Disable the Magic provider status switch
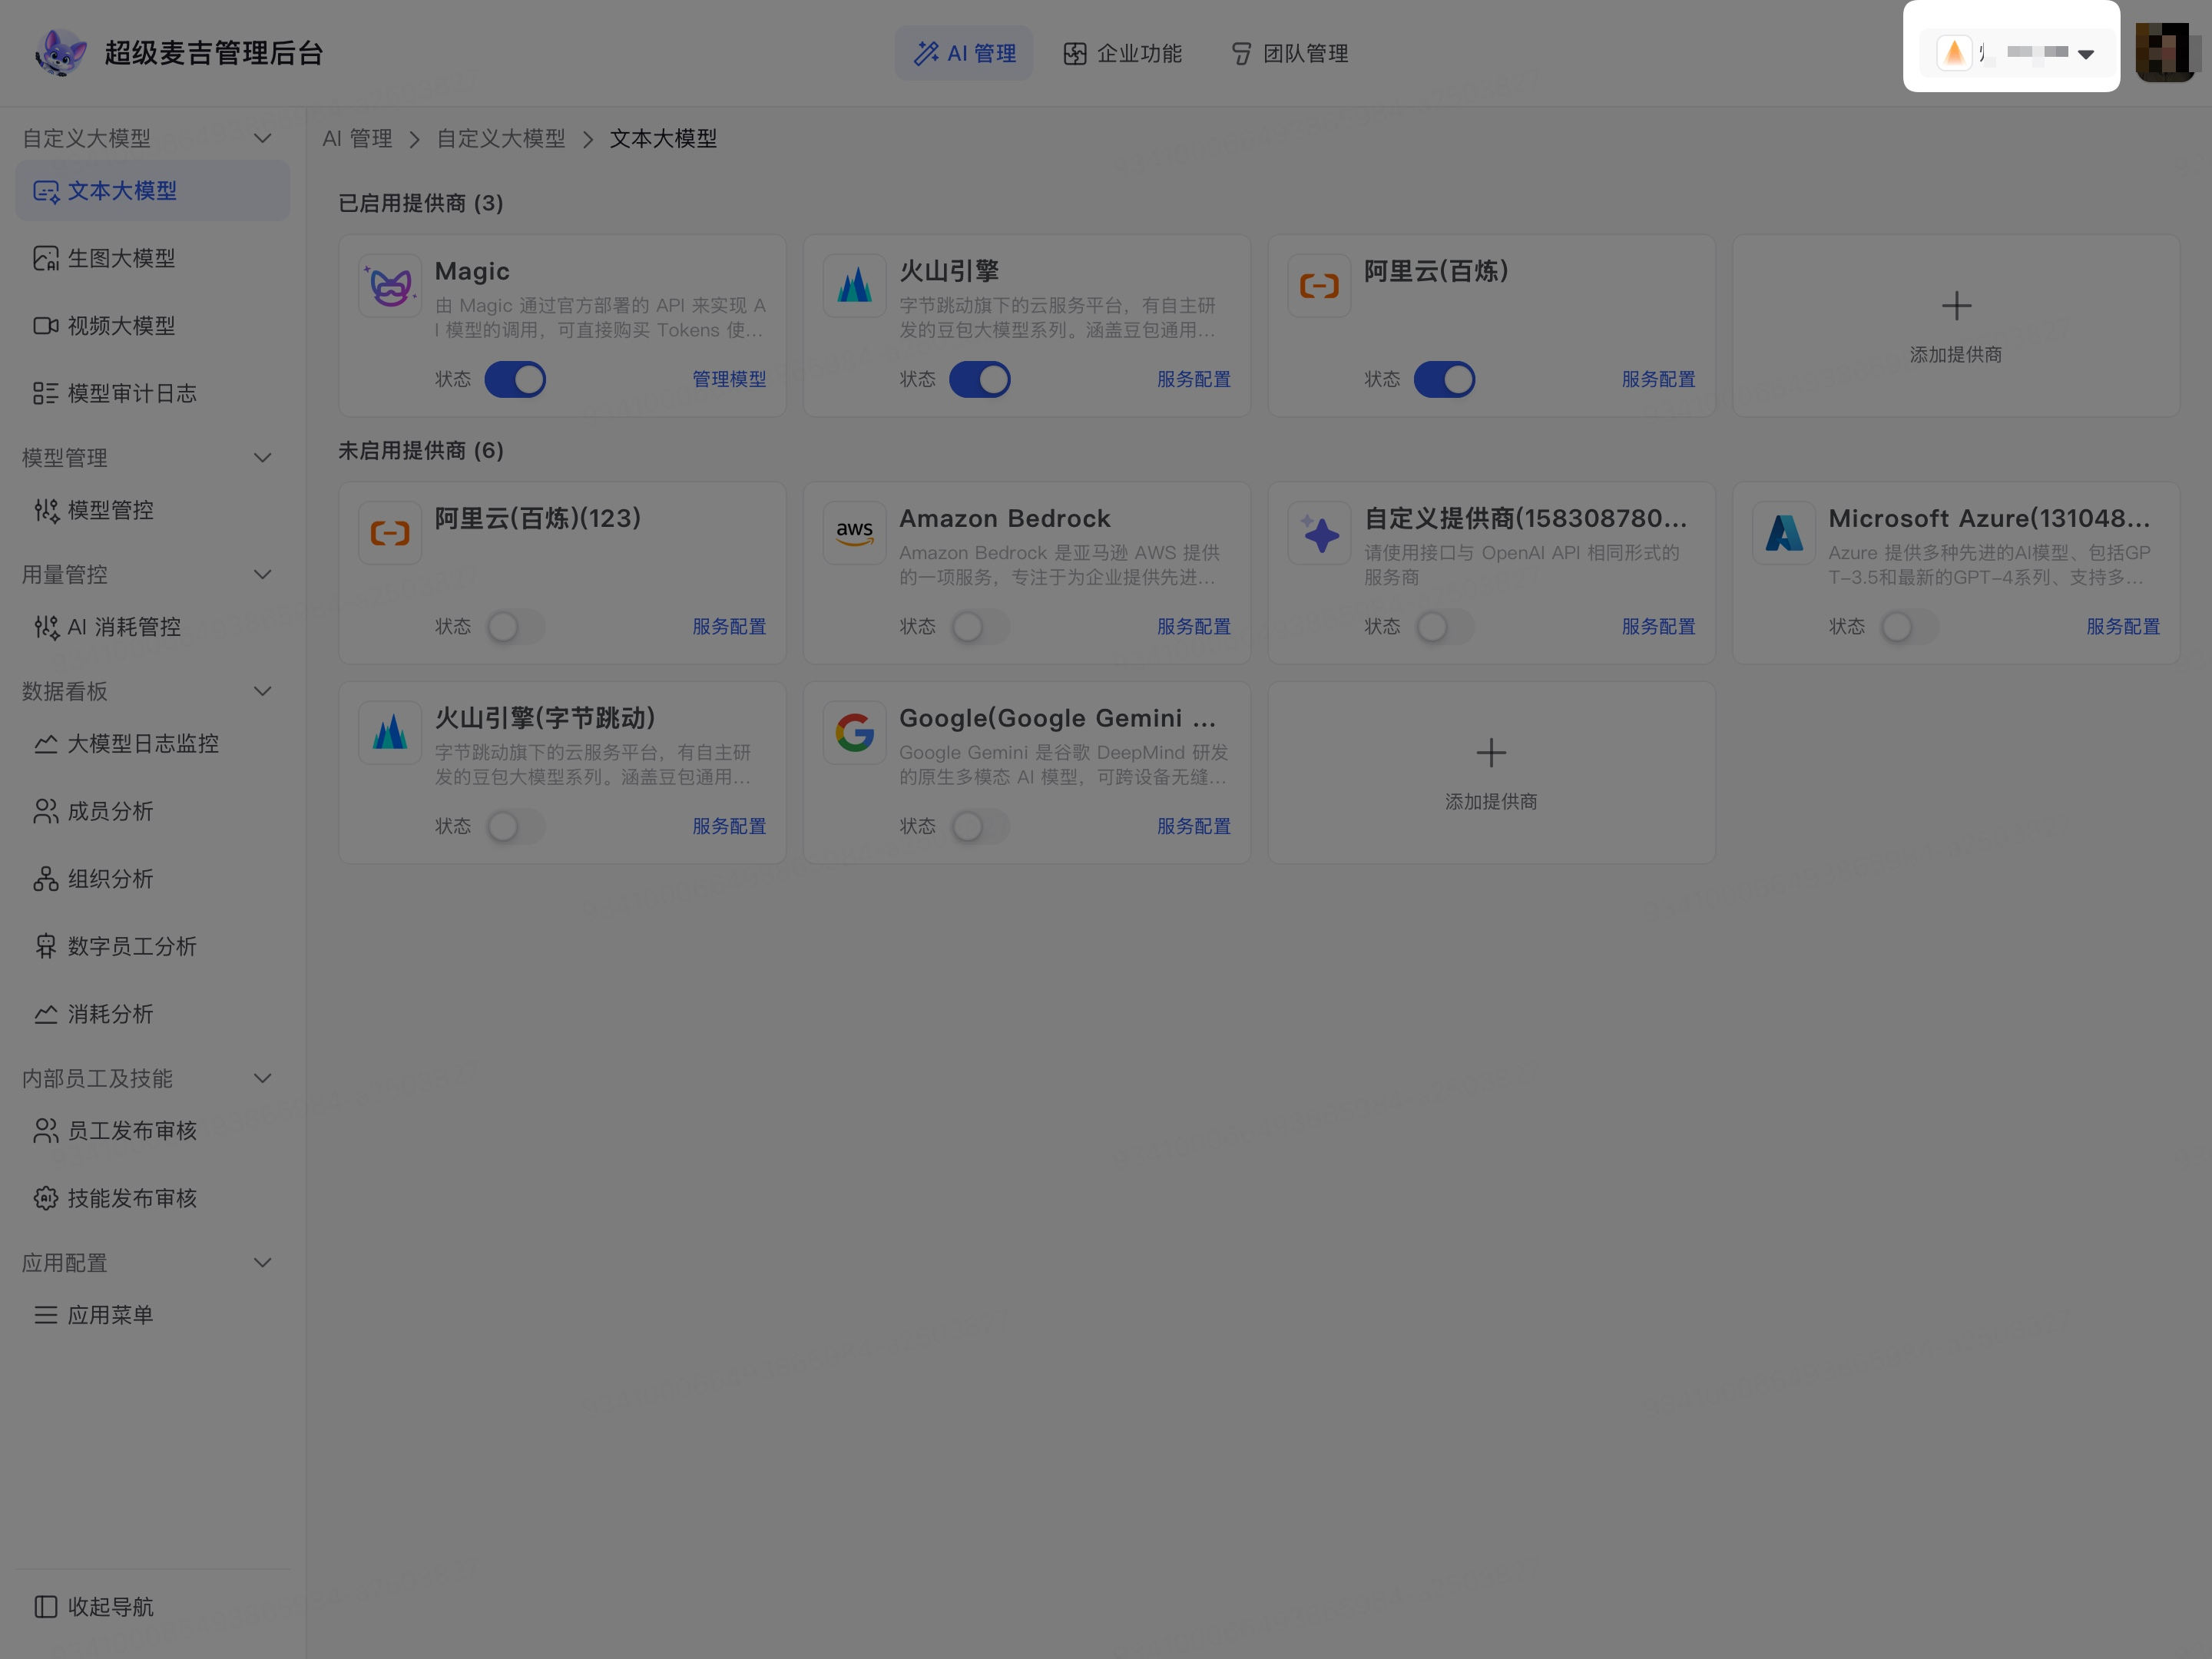This screenshot has width=2212, height=1659. coord(515,380)
